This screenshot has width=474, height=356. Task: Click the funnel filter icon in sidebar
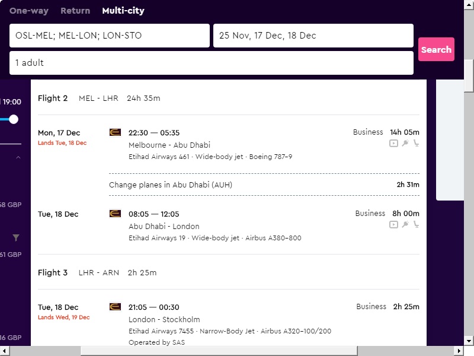pyautogui.click(x=16, y=238)
